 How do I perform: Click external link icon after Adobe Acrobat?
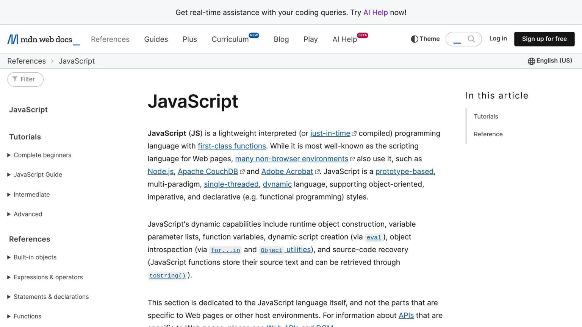[317, 172]
